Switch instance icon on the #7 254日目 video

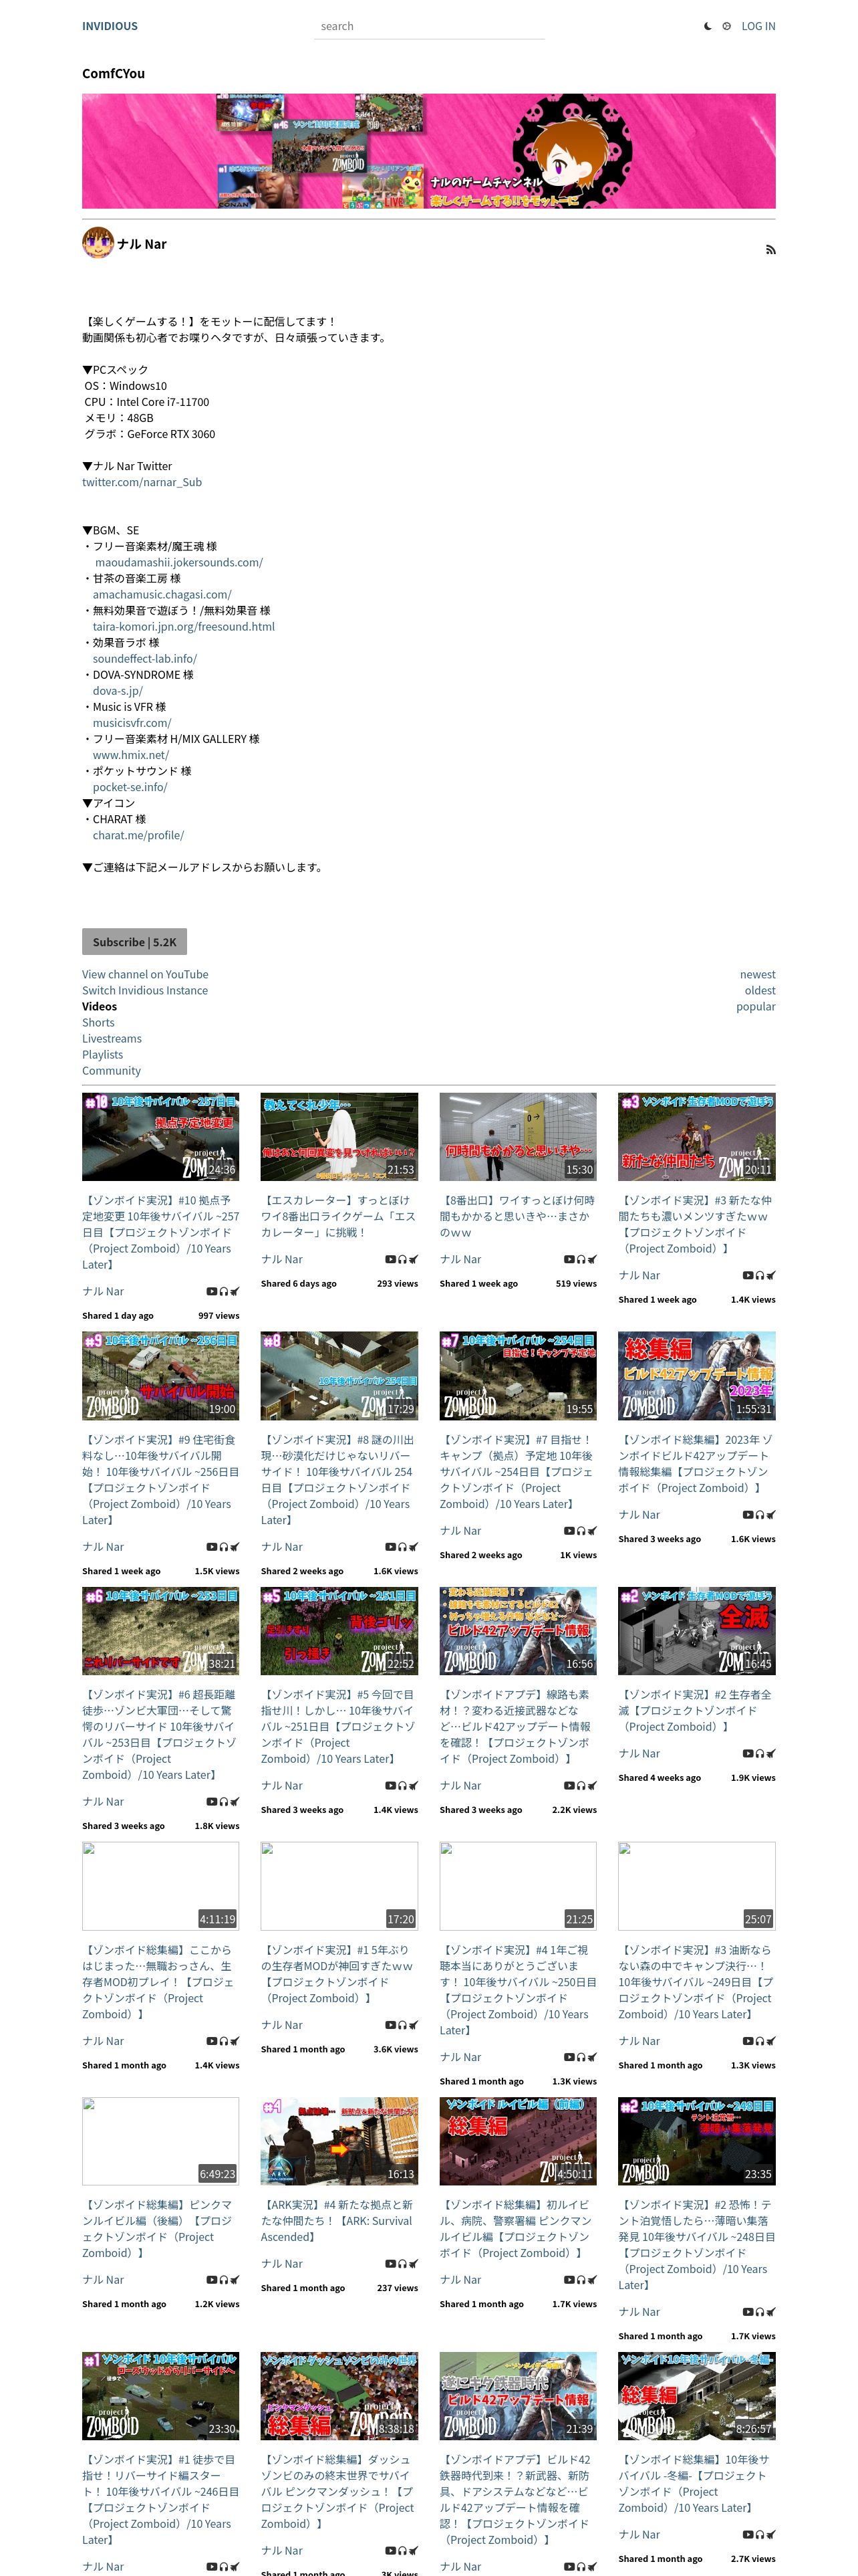tap(592, 1530)
